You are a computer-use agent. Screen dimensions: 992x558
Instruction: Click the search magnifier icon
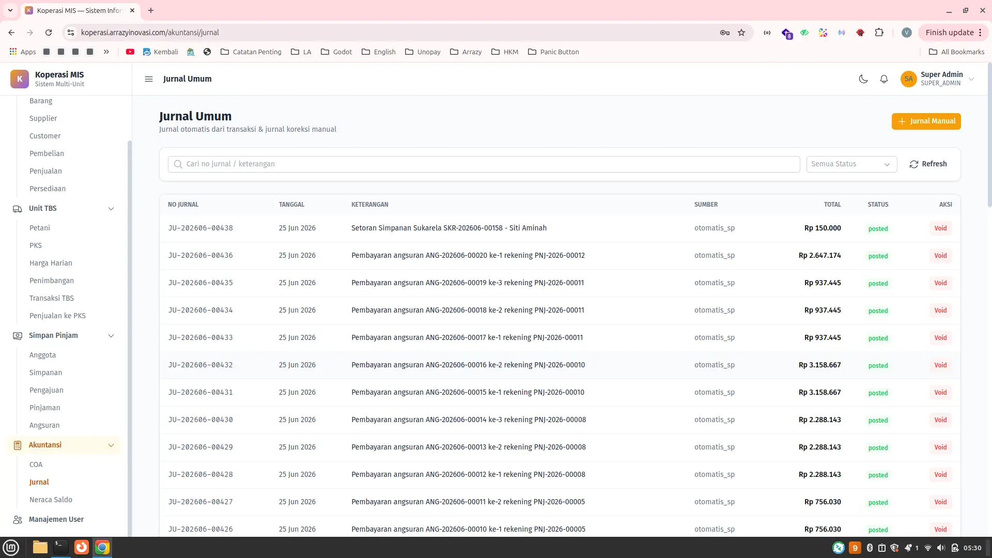(x=178, y=164)
